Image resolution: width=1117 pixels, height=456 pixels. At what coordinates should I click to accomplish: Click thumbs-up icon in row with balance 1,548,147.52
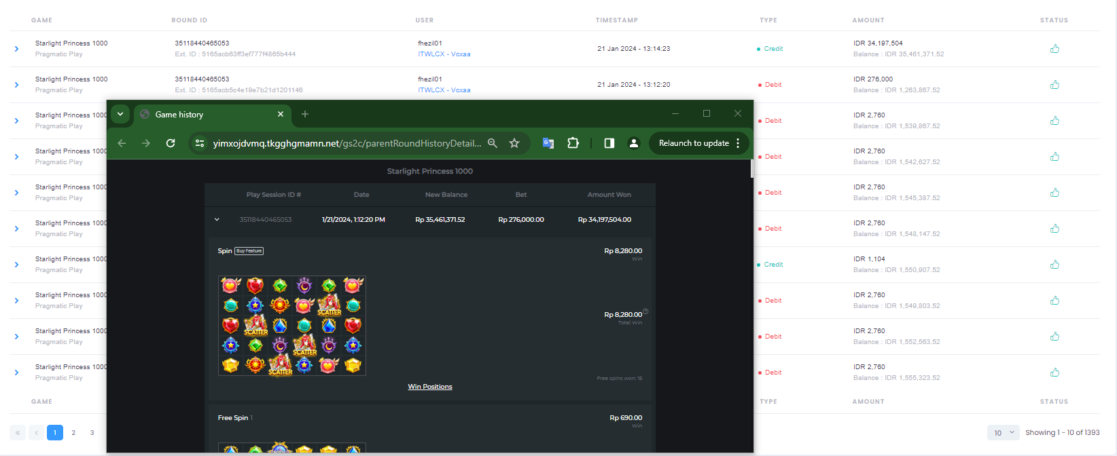pyautogui.click(x=1054, y=229)
